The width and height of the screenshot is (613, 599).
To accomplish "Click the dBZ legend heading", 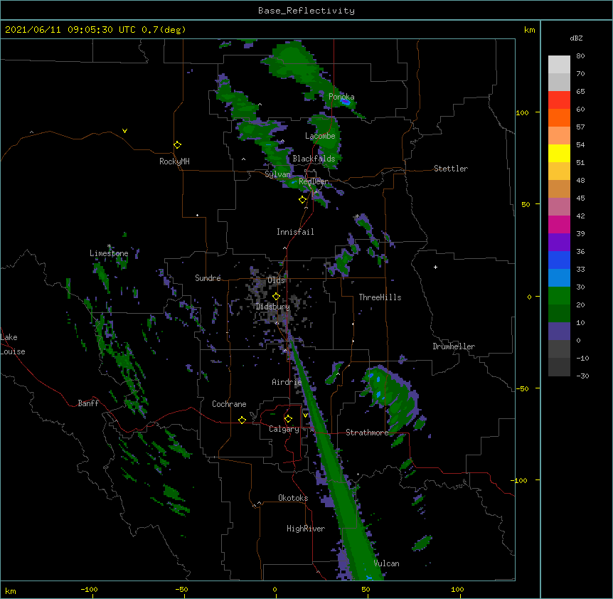I will point(576,38).
